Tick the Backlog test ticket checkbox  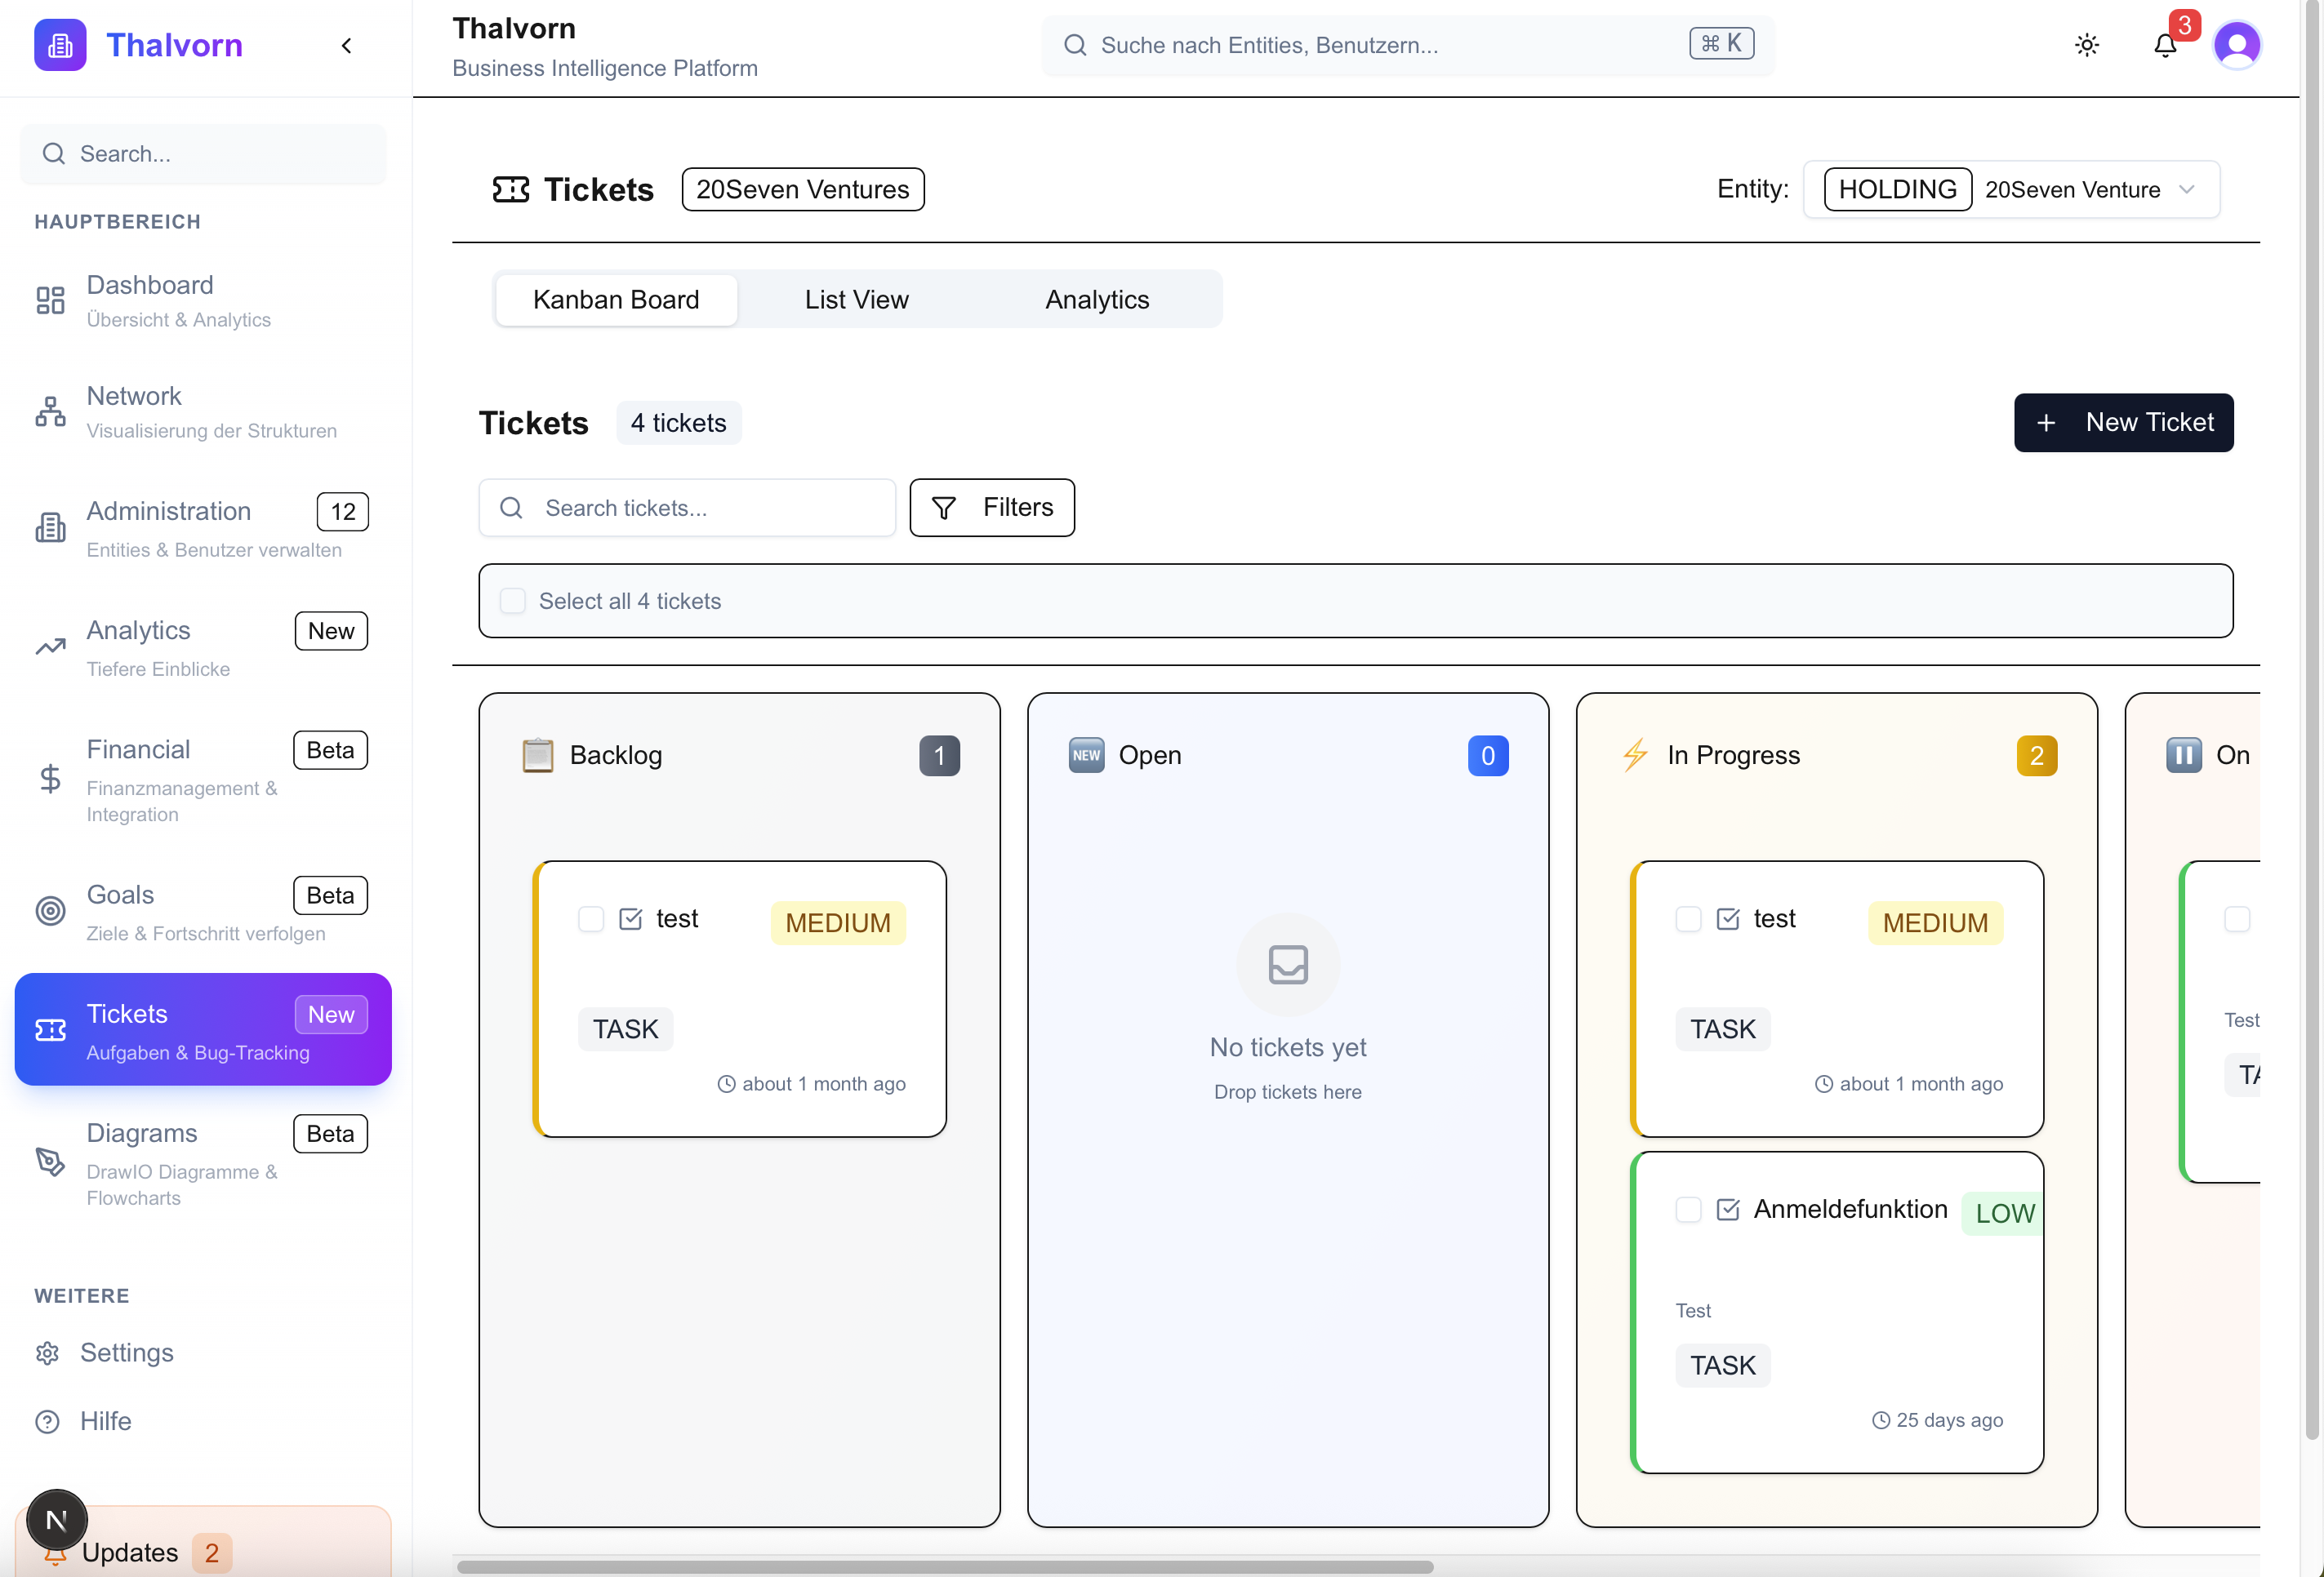pos(591,918)
